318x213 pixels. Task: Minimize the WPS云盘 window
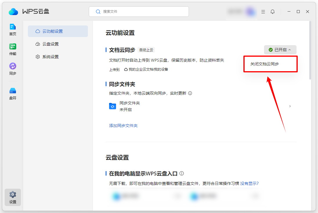[289, 12]
